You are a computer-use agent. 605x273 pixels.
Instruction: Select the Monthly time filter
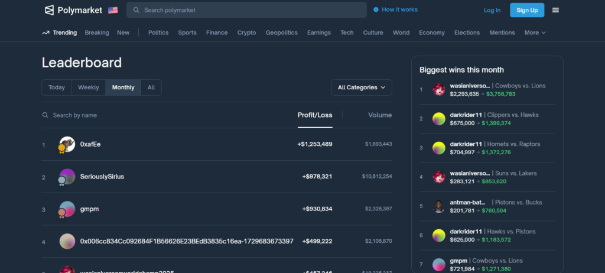pos(123,87)
